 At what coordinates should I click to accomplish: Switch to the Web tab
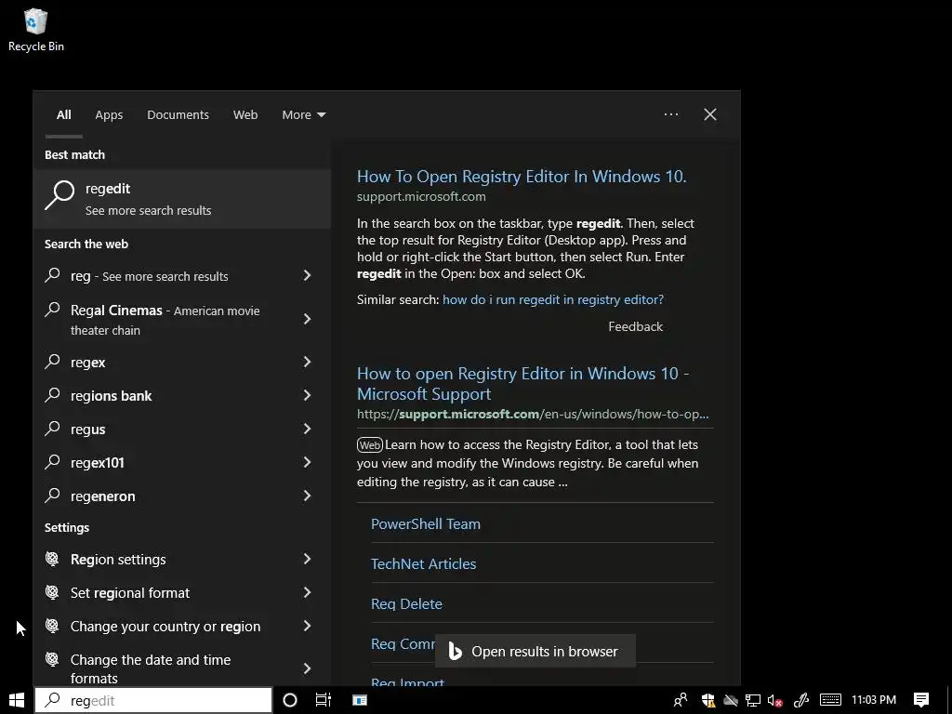point(245,114)
